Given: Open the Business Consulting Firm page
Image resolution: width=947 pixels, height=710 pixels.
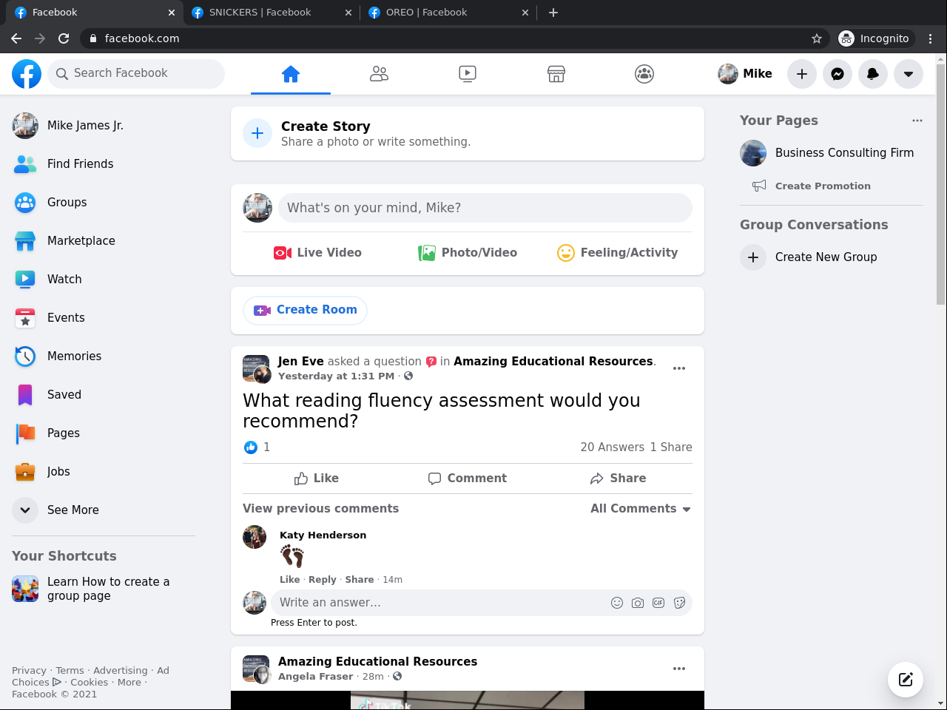Looking at the screenshot, I should point(832,153).
